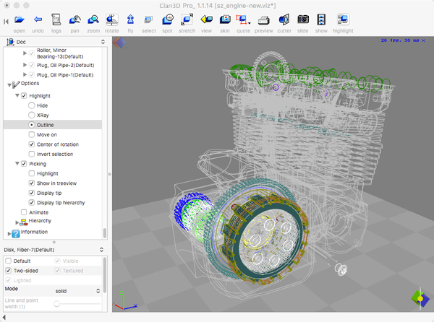Click the stretch tool icon
This screenshot has width=434, height=322.
[187, 19]
